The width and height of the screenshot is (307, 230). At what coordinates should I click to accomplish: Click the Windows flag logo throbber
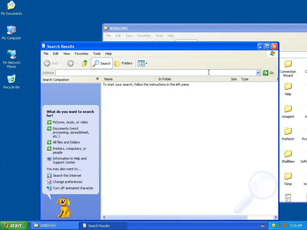pos(272,54)
